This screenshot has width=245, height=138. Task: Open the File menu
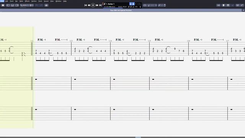[x=2, y=1]
